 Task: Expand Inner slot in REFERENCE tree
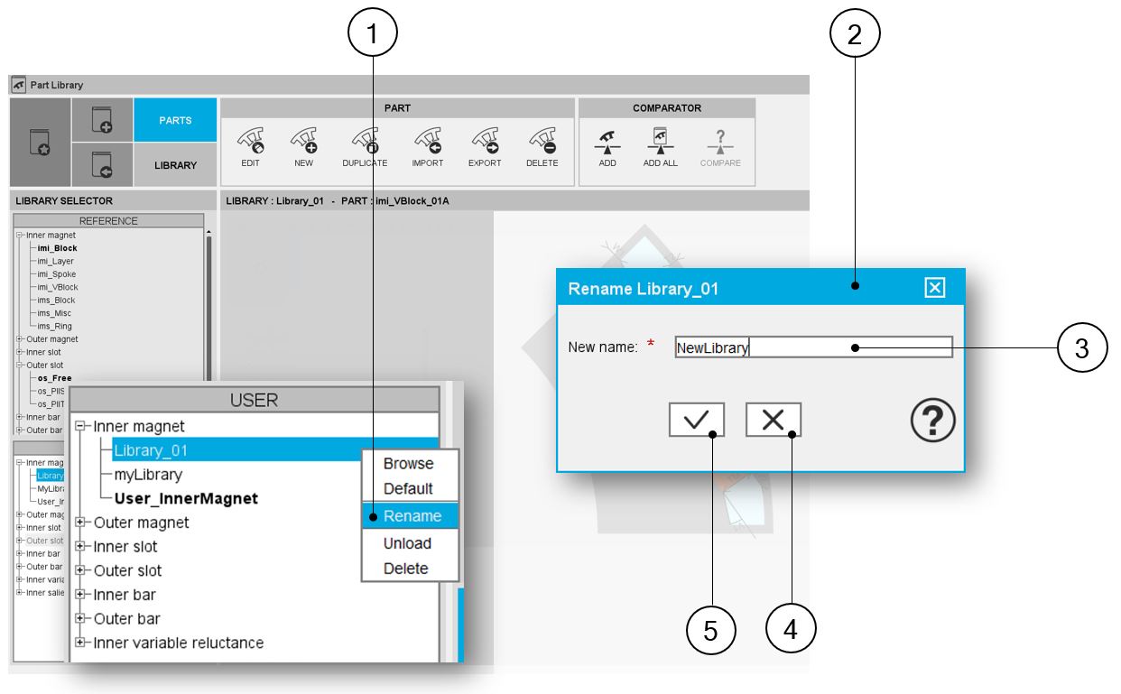(19, 352)
